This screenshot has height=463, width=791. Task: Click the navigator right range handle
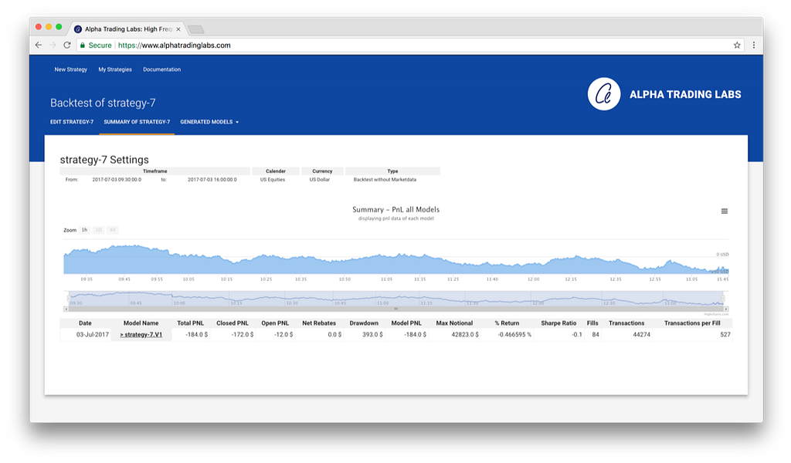[723, 299]
